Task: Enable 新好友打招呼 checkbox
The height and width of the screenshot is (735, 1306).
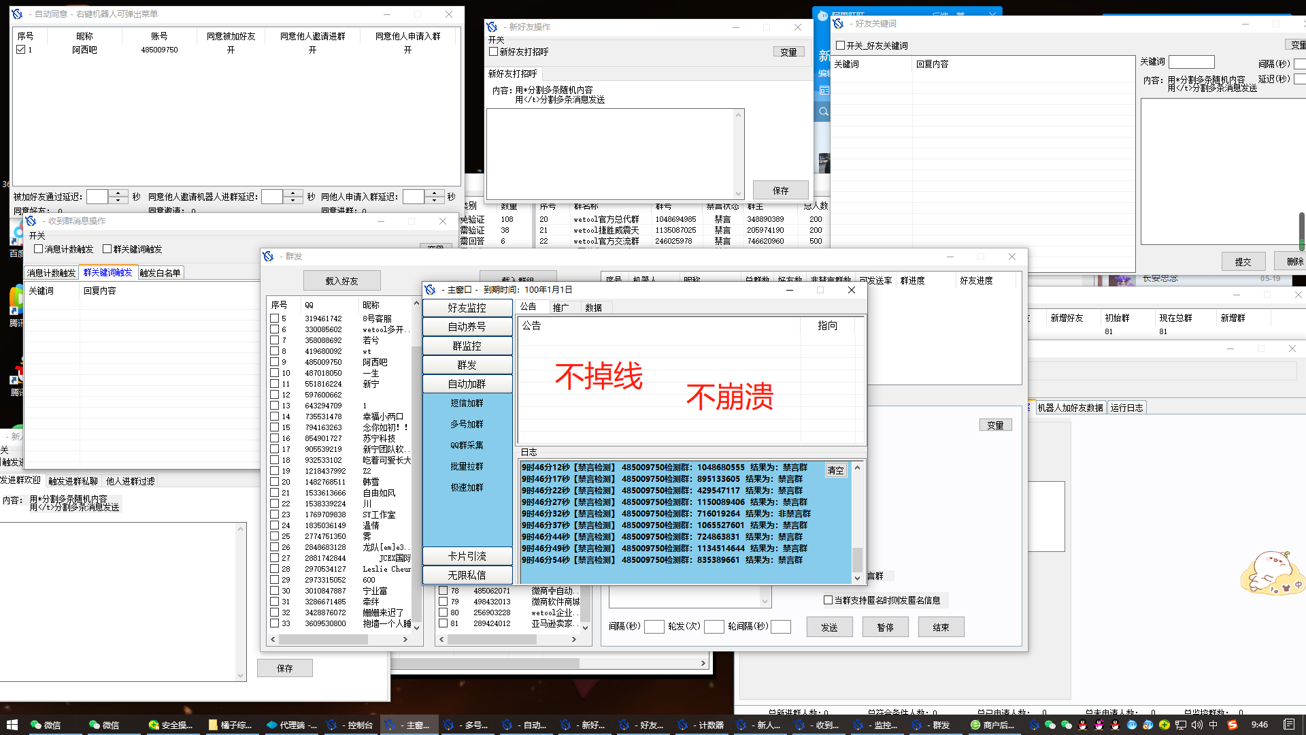Action: 493,52
